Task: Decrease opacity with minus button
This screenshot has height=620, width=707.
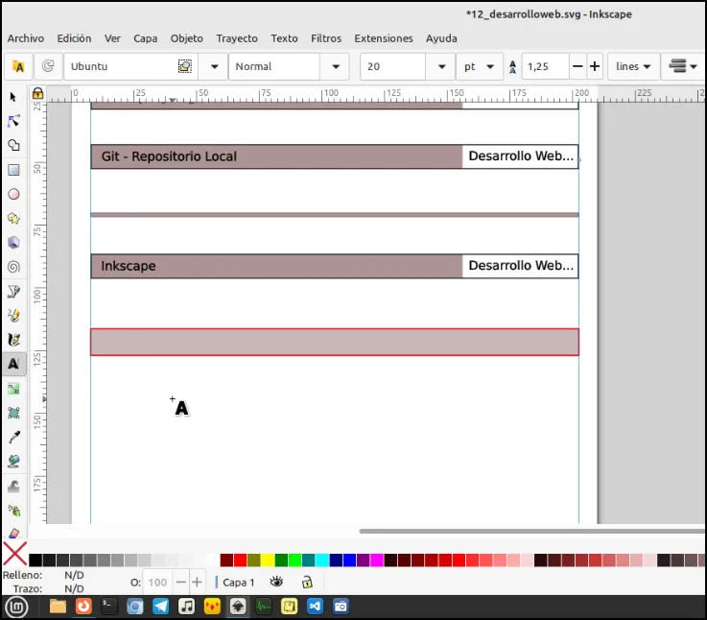Action: pyautogui.click(x=180, y=583)
